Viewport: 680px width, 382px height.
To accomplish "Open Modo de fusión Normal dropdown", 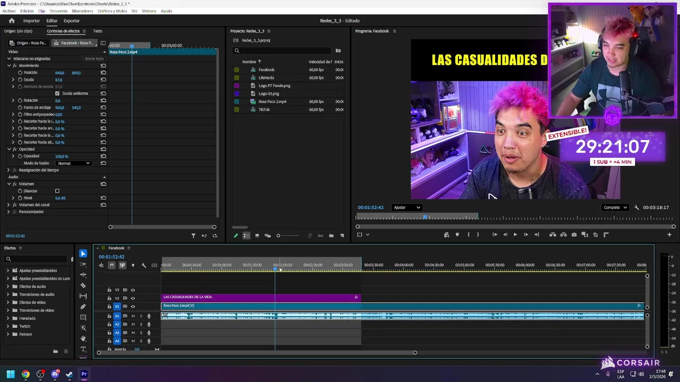I will (73, 163).
